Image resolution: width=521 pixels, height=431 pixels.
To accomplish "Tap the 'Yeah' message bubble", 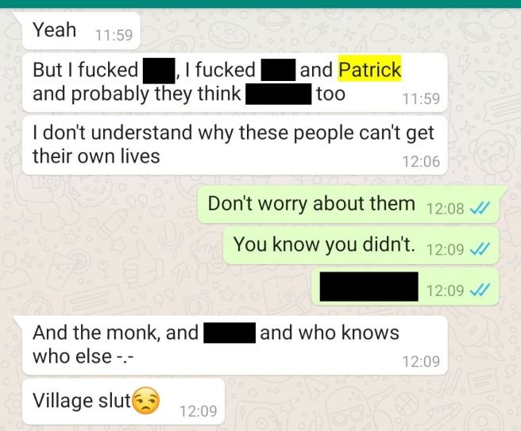I will pyautogui.click(x=81, y=31).
